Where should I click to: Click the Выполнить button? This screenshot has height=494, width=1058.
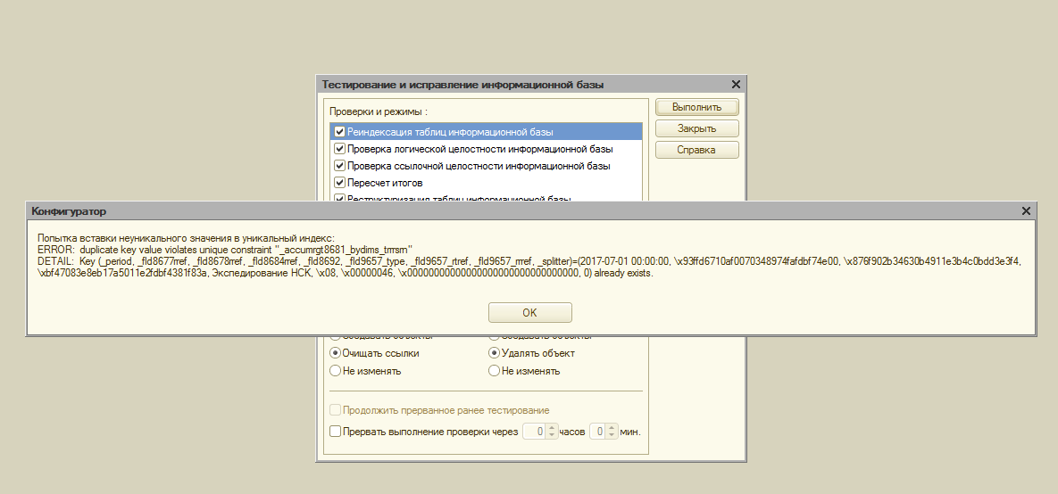696,107
